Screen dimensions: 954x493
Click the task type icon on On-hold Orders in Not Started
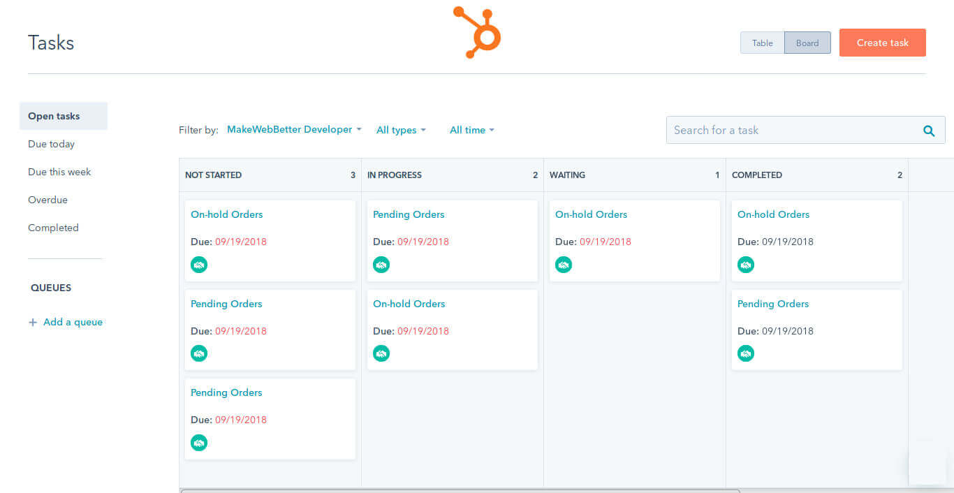199,265
